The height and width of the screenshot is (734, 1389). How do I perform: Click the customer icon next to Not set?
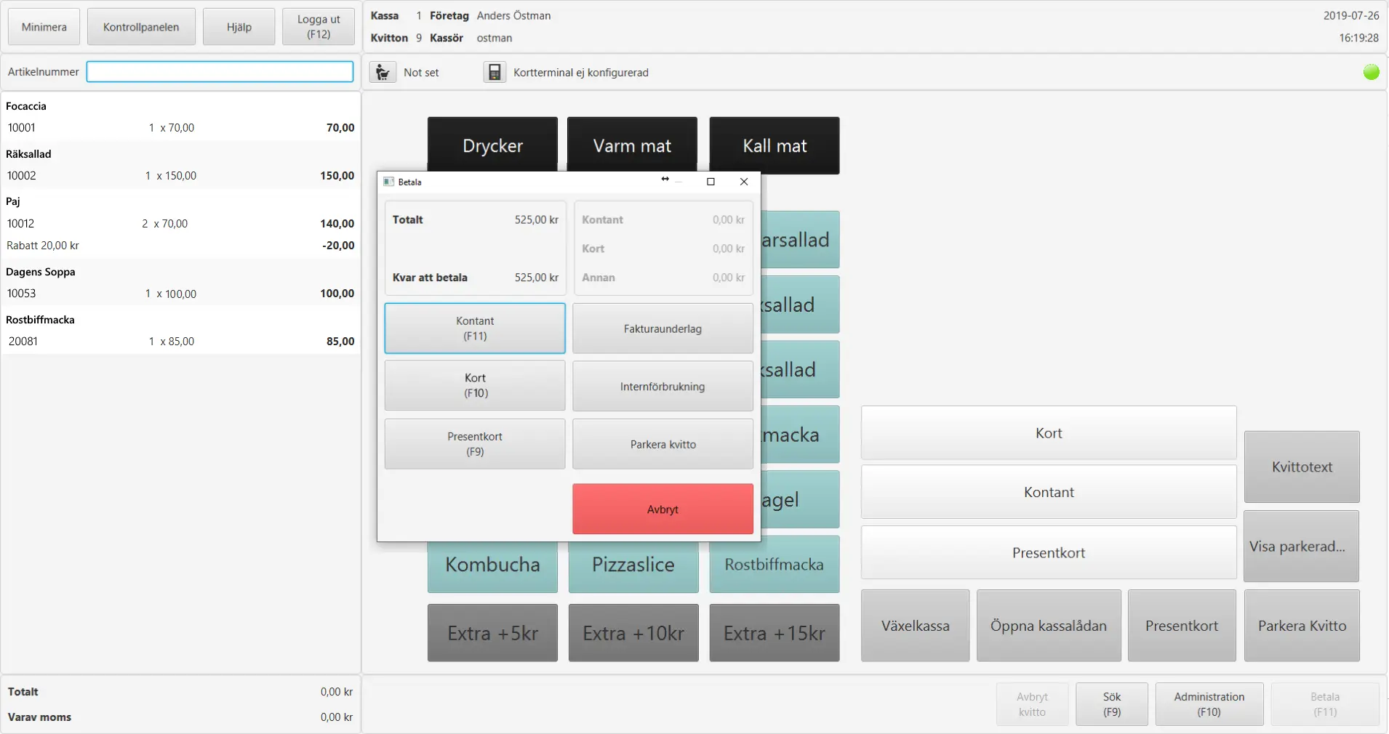[383, 73]
